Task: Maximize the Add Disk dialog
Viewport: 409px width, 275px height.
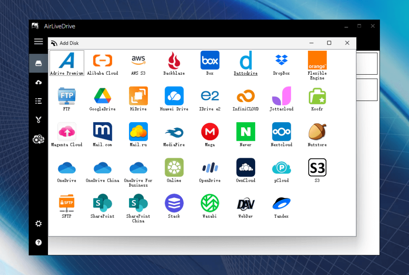Action: coord(329,43)
